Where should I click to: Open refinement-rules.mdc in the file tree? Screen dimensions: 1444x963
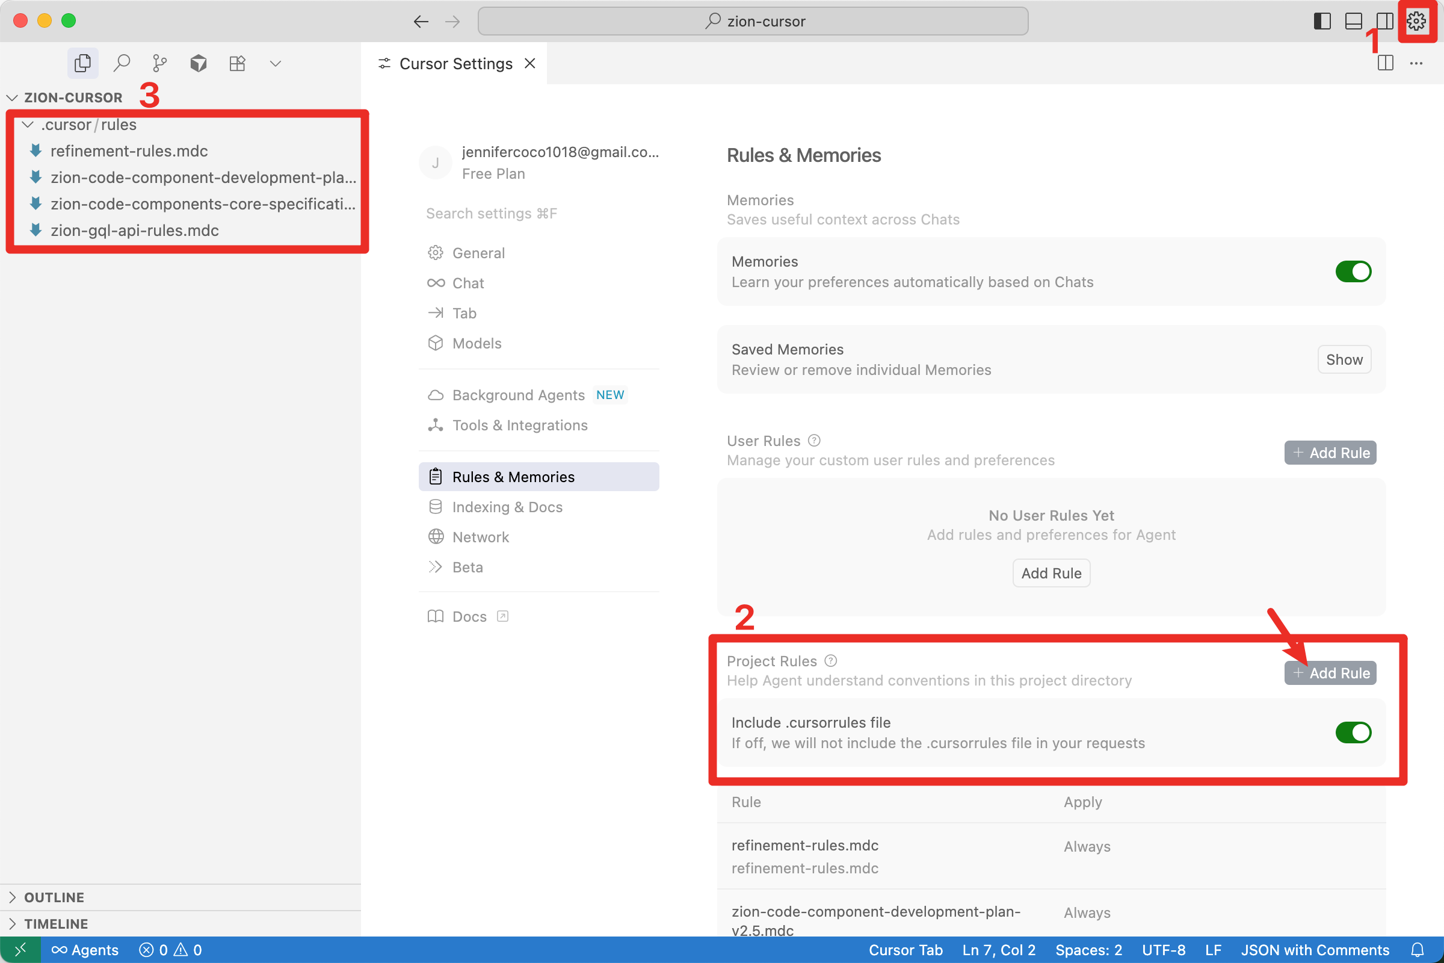point(129,151)
